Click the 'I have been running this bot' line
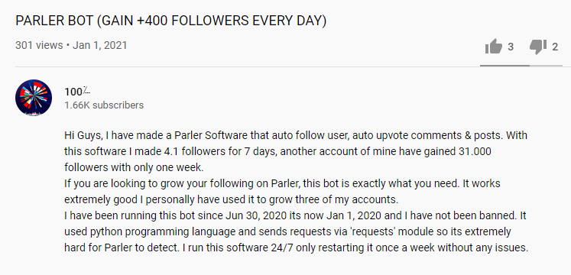 point(295,215)
